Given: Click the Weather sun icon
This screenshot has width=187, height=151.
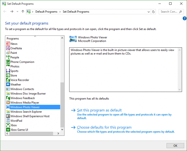Looking at the screenshot, I should (8, 84).
